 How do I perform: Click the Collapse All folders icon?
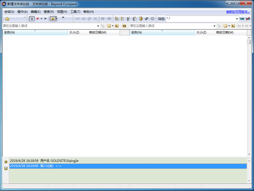[x=123, y=19]
